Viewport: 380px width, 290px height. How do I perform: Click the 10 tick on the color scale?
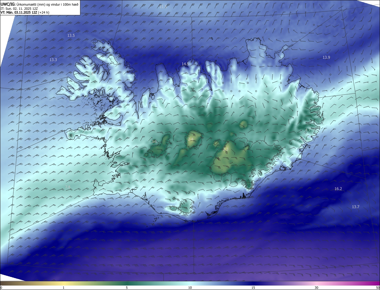(190, 288)
